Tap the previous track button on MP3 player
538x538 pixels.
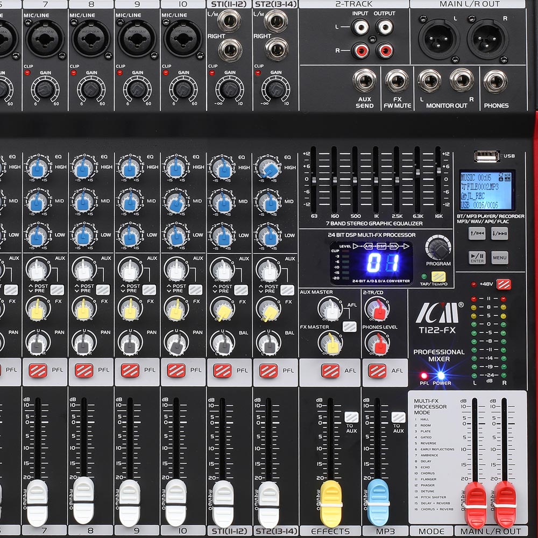(477, 233)
